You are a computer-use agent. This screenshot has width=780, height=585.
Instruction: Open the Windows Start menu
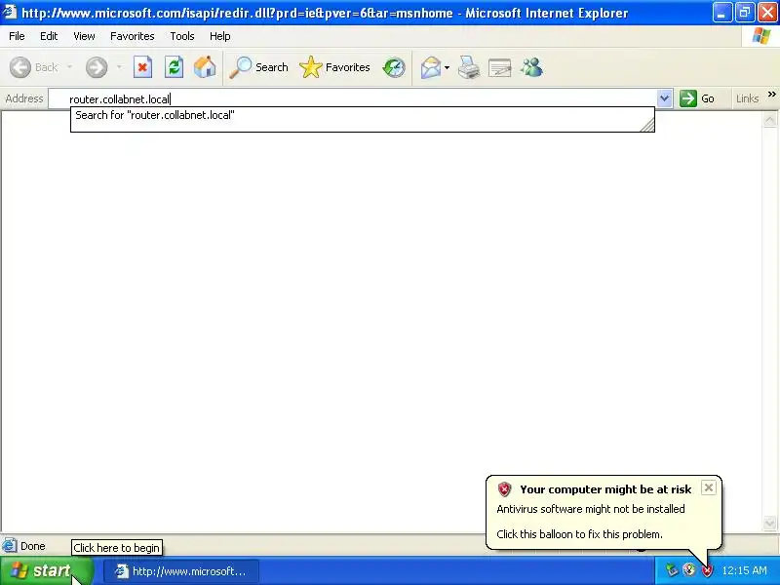click(x=46, y=570)
